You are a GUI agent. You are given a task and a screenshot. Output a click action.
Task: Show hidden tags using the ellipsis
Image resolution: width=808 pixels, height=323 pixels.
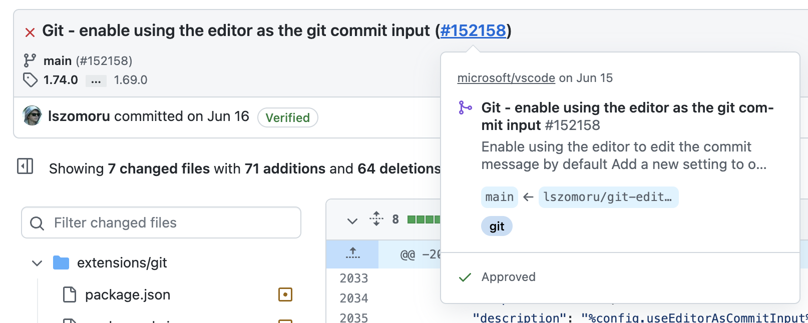tap(96, 80)
